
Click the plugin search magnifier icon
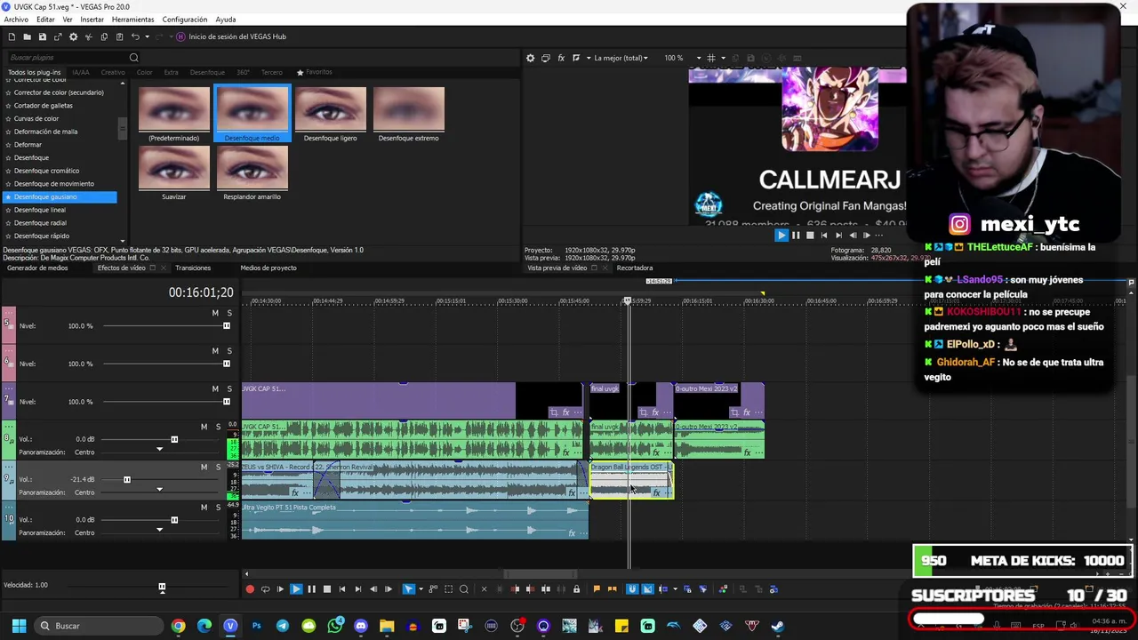click(x=133, y=58)
